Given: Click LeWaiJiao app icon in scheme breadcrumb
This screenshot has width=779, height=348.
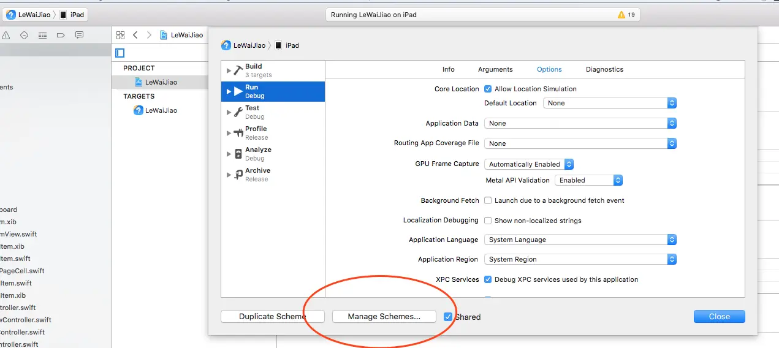Looking at the screenshot, I should pos(226,45).
